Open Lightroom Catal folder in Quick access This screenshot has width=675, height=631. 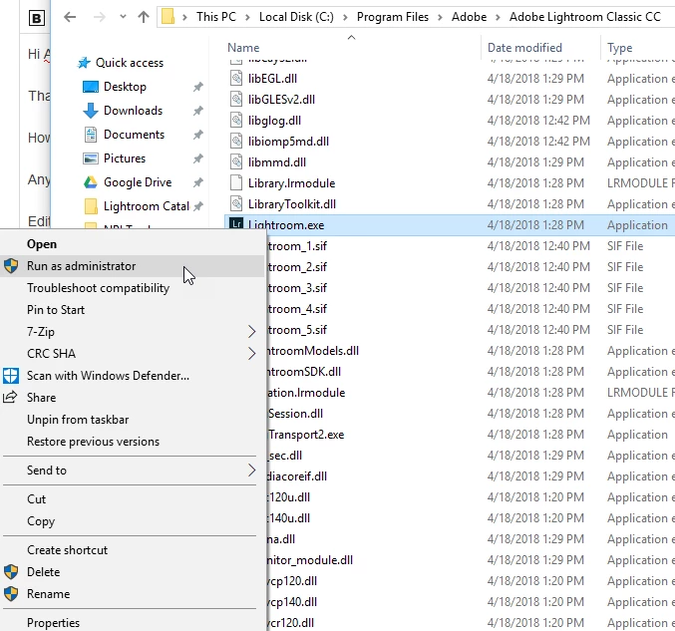[x=147, y=206]
